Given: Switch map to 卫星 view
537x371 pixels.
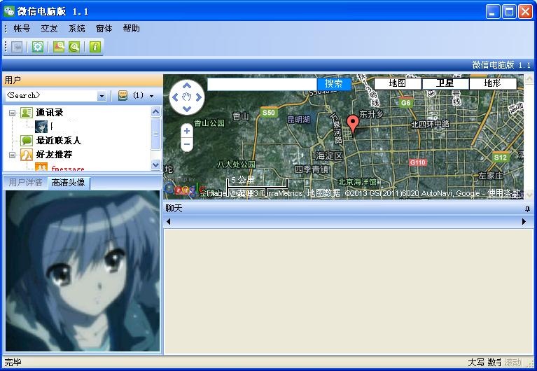Looking at the screenshot, I should point(445,83).
